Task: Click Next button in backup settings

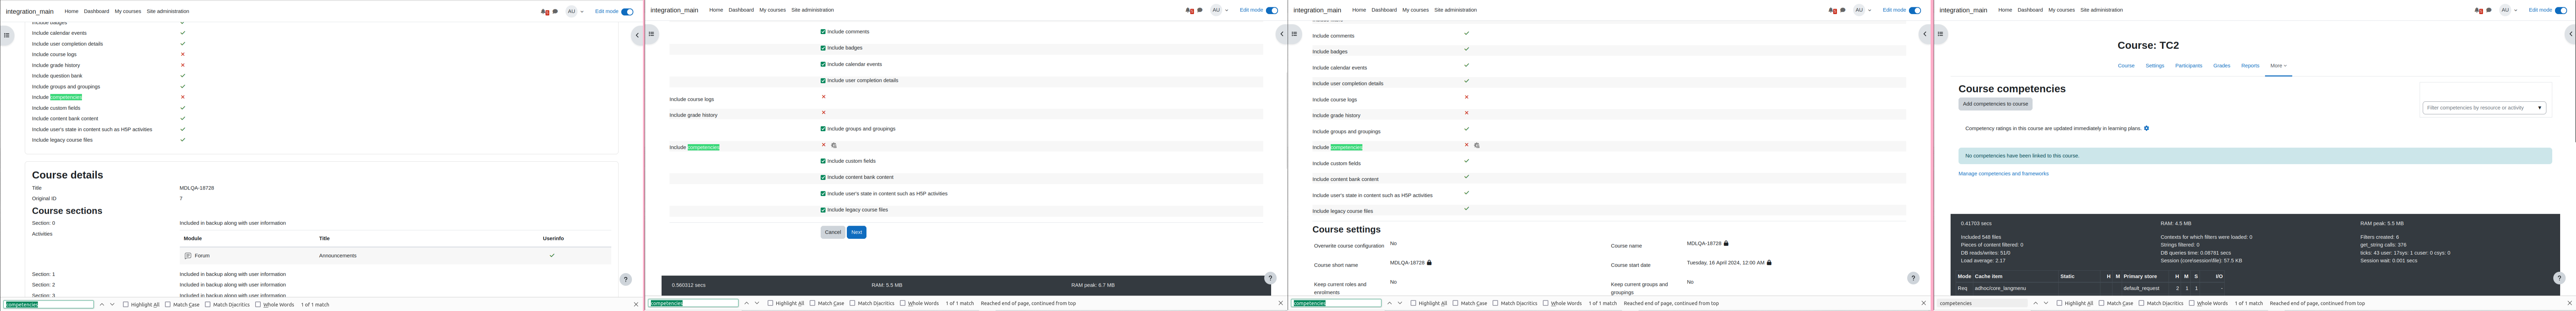Action: (856, 232)
